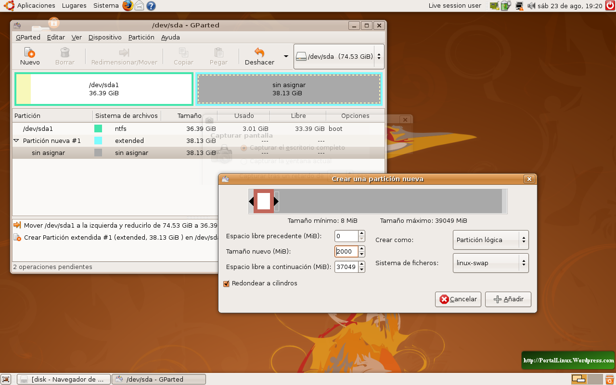Viewport: 616px width, 385px height.
Task: Open the Partición menu
Action: (x=141, y=37)
